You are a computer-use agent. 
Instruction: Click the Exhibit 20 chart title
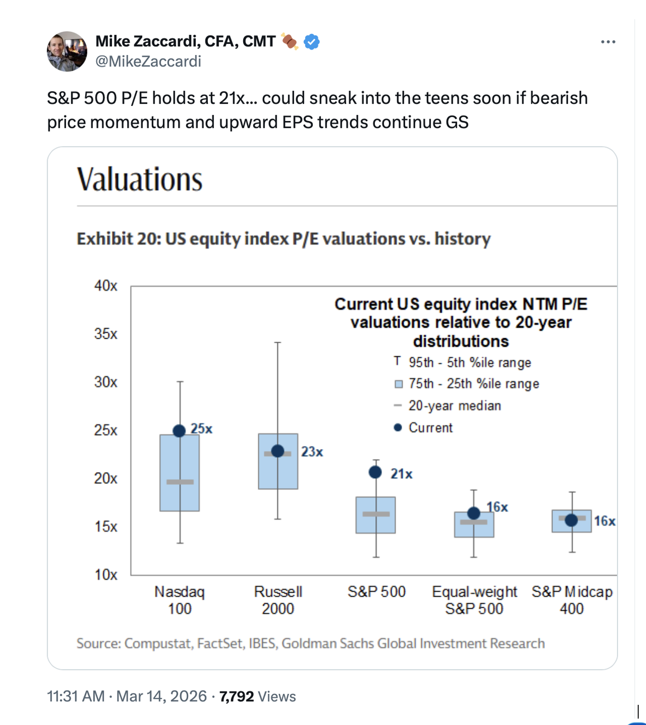(283, 239)
